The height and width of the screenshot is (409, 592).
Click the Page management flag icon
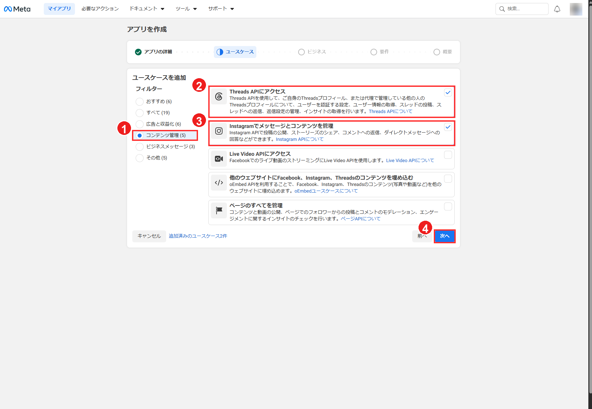pos(219,210)
